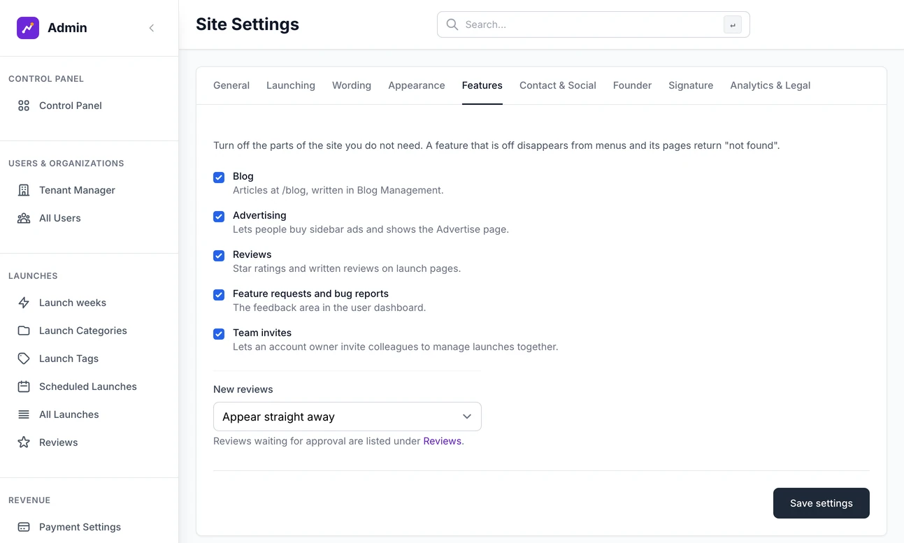Image resolution: width=904 pixels, height=543 pixels.
Task: Collapse the sidebar with the chevron arrow
Action: tap(152, 28)
